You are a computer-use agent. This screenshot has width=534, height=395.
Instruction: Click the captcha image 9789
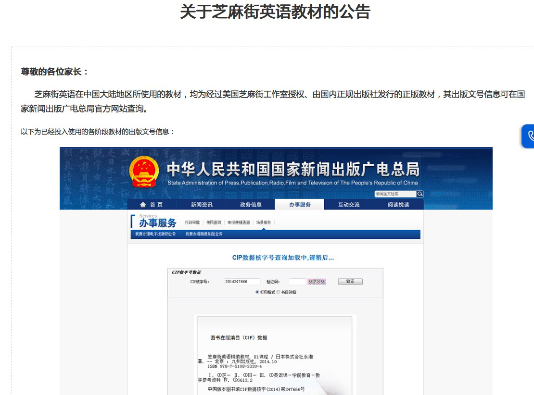(x=317, y=282)
